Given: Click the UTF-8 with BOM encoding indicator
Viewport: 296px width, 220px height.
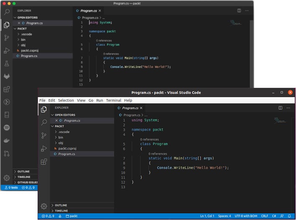Looking at the screenshot, I should 246,216.
